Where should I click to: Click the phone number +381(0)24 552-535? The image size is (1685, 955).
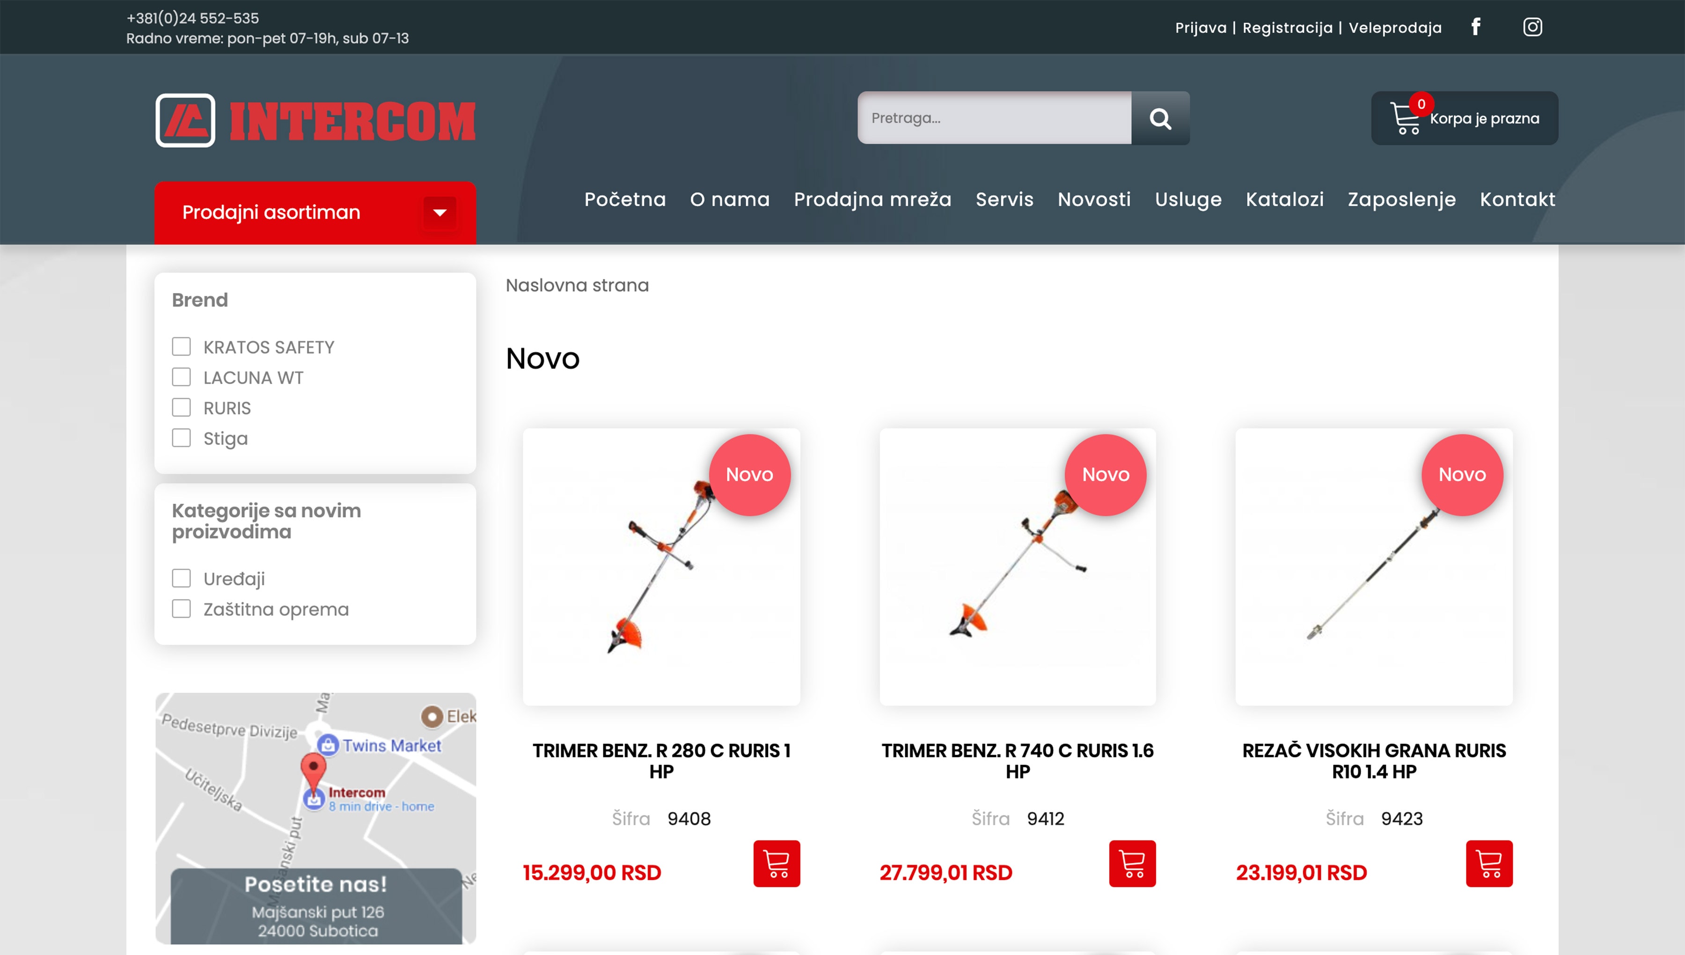tap(193, 18)
